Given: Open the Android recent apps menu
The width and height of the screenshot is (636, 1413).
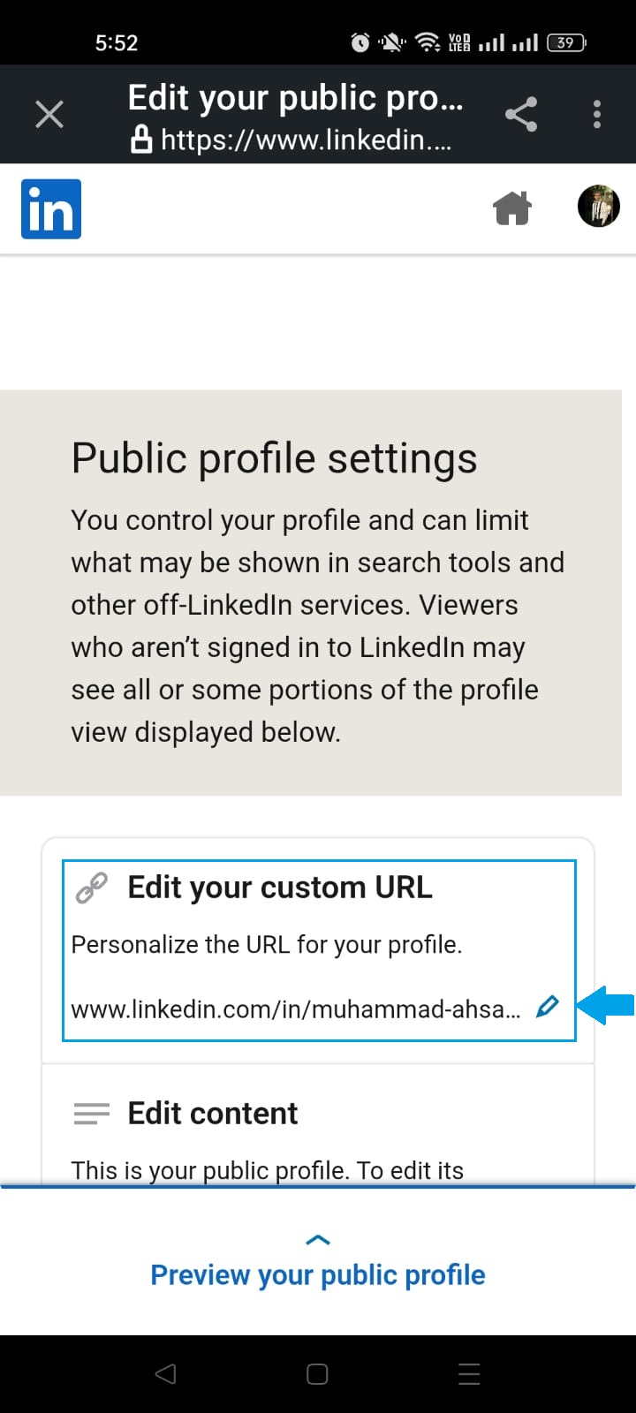Looking at the screenshot, I should (x=468, y=1374).
